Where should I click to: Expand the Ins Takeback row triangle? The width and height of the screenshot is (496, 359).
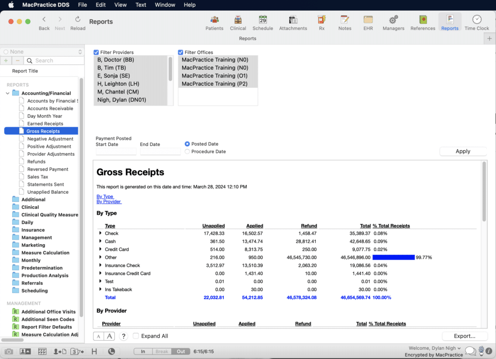point(100,289)
